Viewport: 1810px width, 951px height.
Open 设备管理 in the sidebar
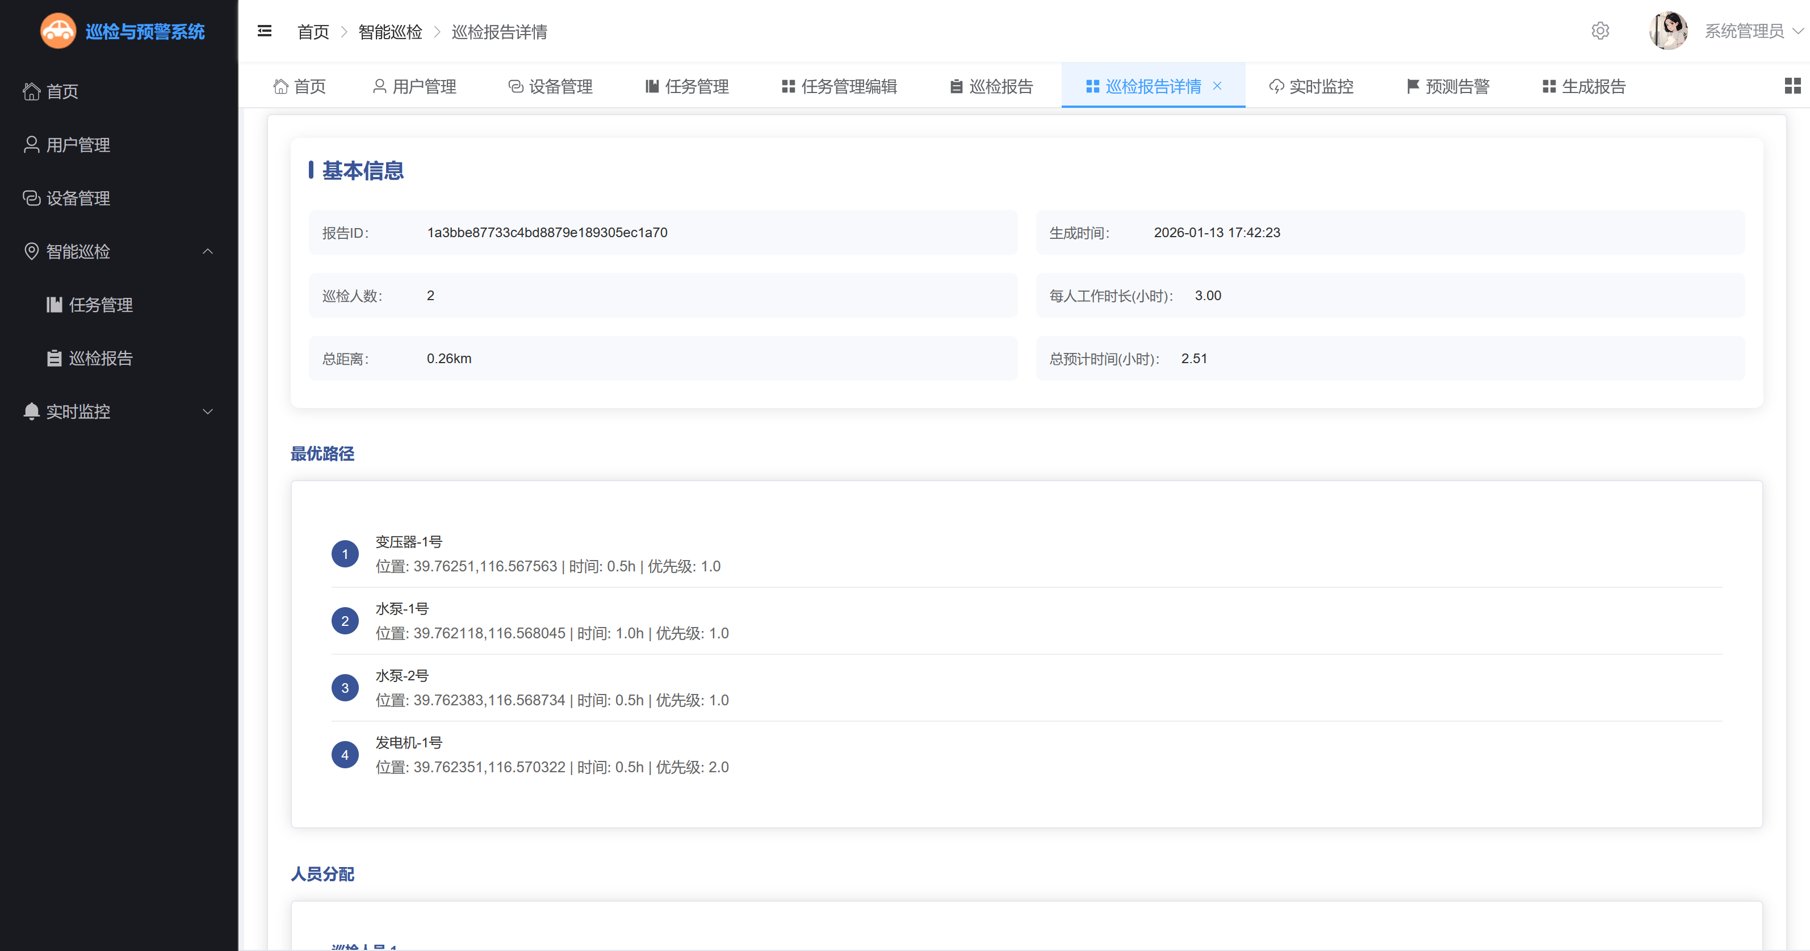[x=77, y=198]
